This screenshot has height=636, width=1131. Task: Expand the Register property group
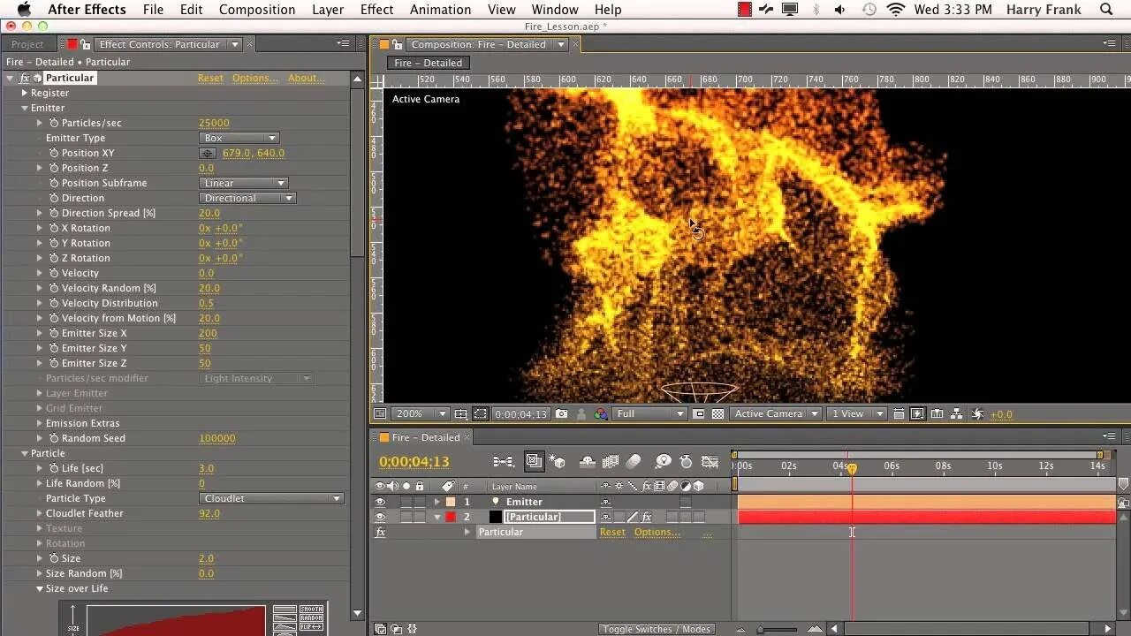(25, 93)
